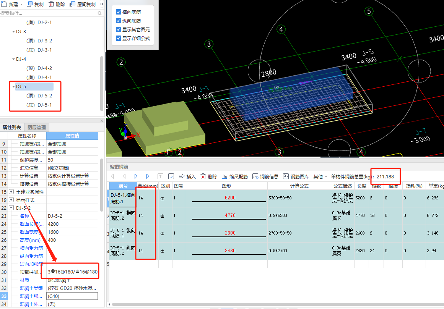Image resolution: width=444 pixels, height=309 pixels.
Task: Go to previous rebar row icon
Action: [124, 176]
